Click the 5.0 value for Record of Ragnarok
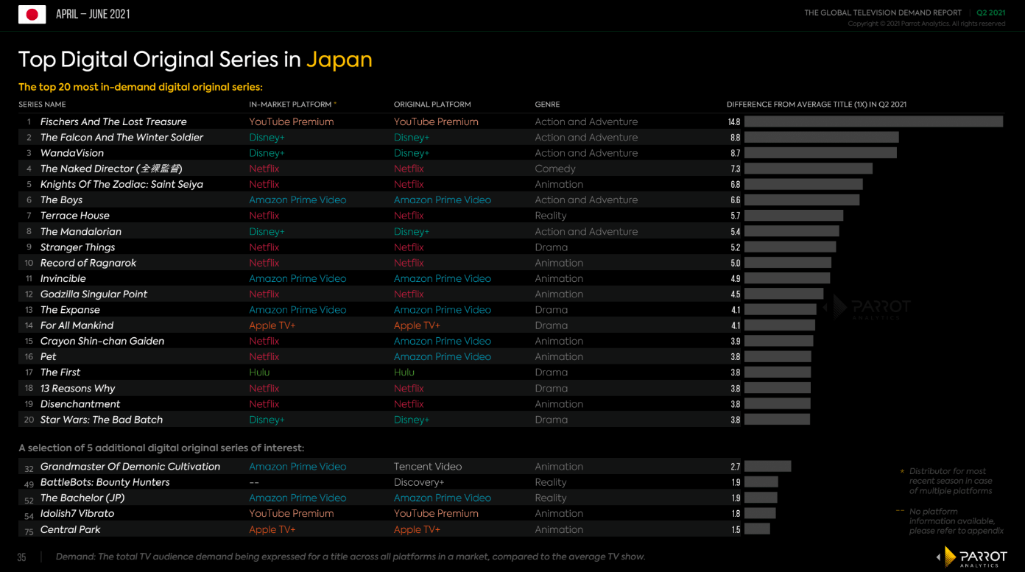The height and width of the screenshot is (572, 1025). [x=735, y=263]
